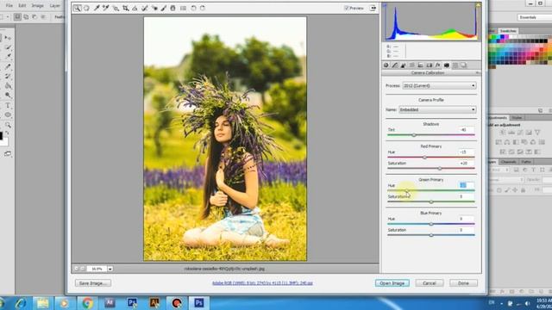Open the Camera Profile Name dropdown

[437, 109]
